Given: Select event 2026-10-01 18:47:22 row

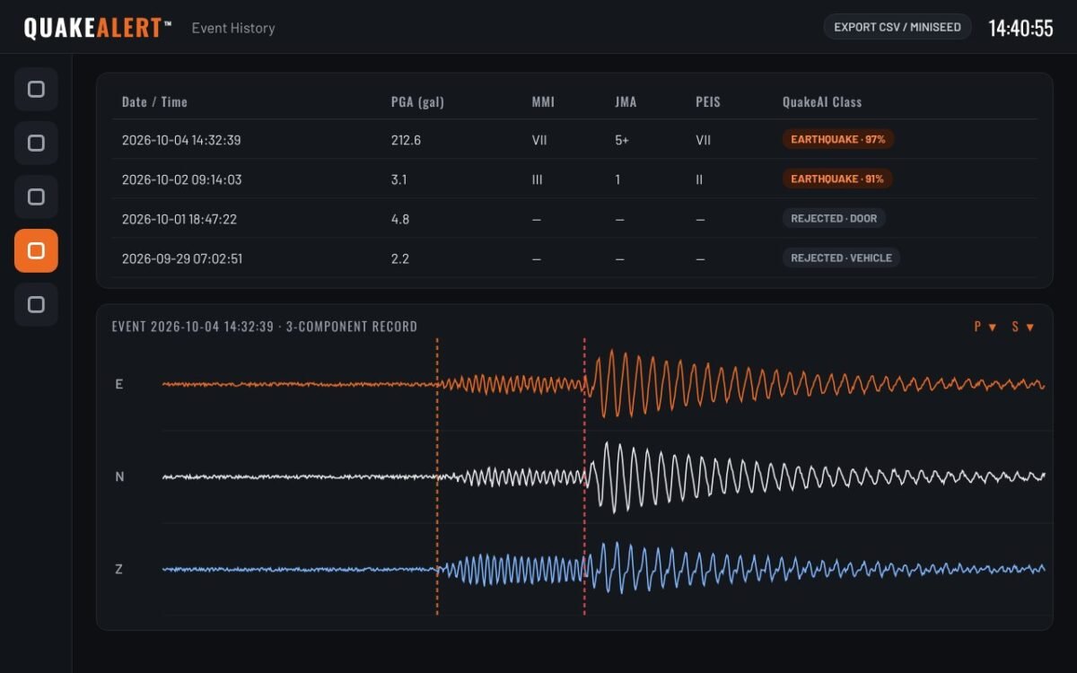Looking at the screenshot, I should pyautogui.click(x=574, y=219).
